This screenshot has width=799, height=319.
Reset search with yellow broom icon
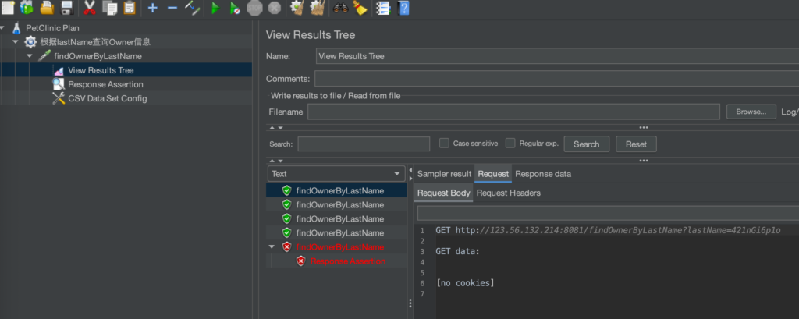pos(360,8)
